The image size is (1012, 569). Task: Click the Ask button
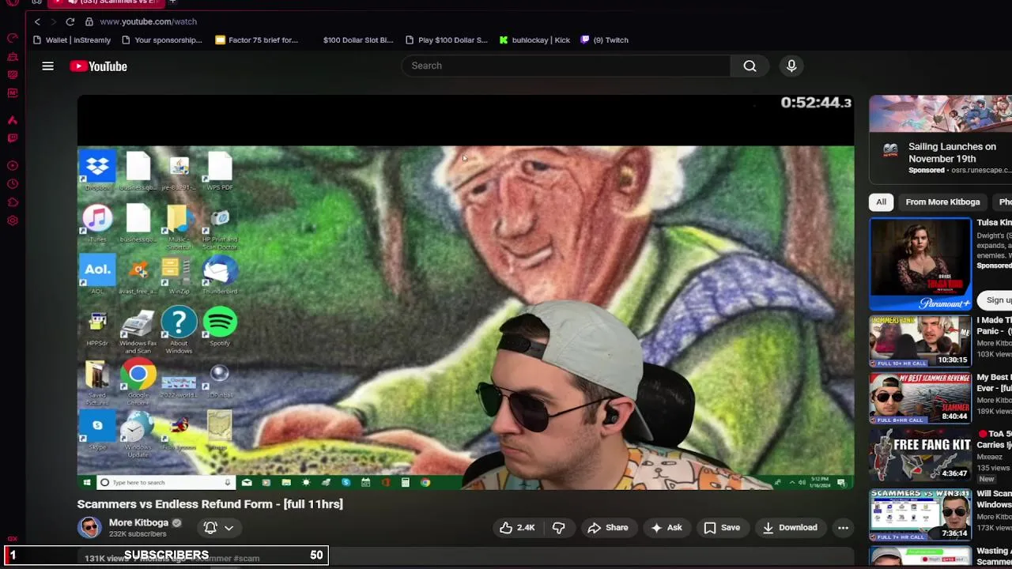666,528
